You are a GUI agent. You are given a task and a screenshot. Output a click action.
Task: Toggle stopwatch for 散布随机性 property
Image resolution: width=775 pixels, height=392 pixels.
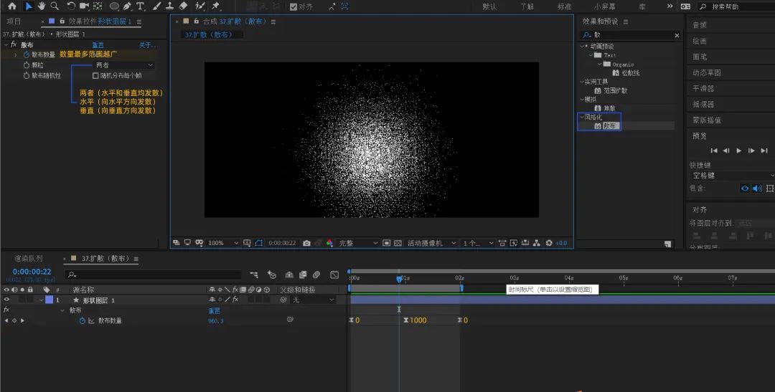pyautogui.click(x=27, y=75)
